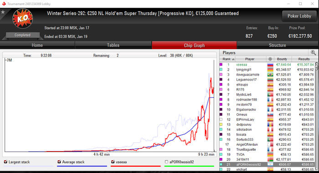Click the country column globe icon
The image size is (319, 173).
coord(270,59)
